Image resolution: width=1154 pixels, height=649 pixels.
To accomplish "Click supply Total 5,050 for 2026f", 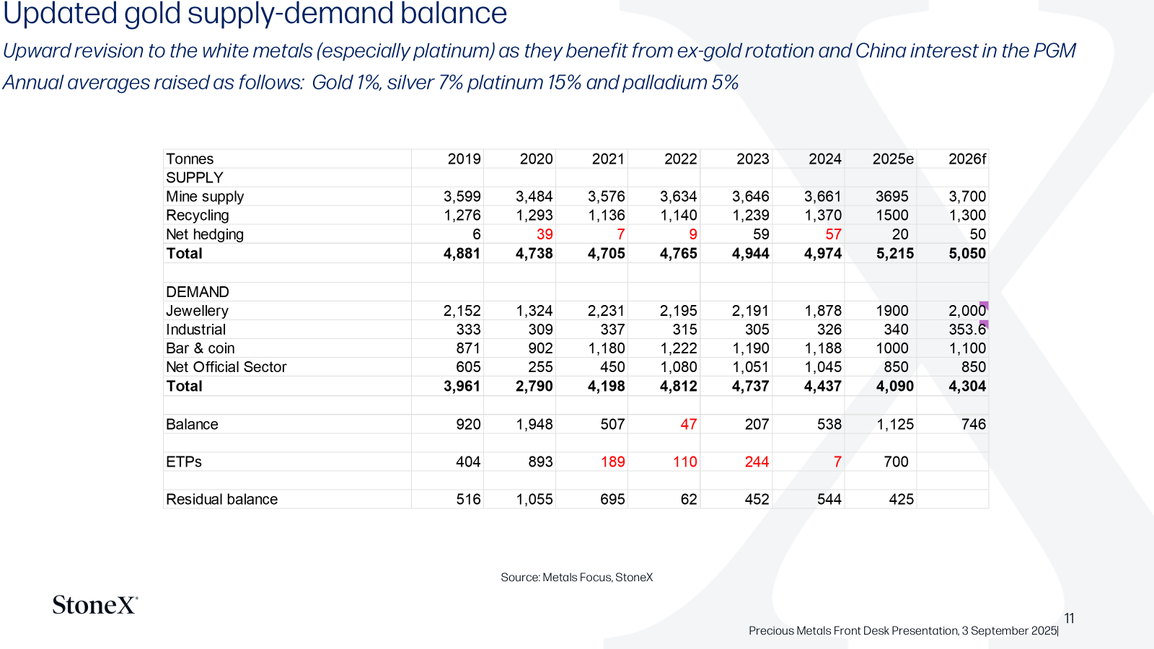I will tap(967, 254).
